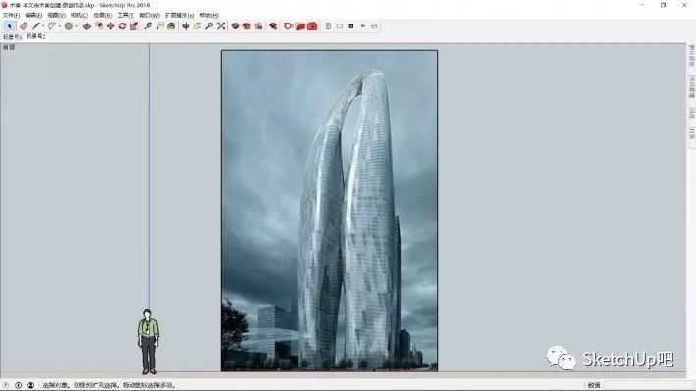Open the dropdown arrow beside Line tool

click(43, 26)
